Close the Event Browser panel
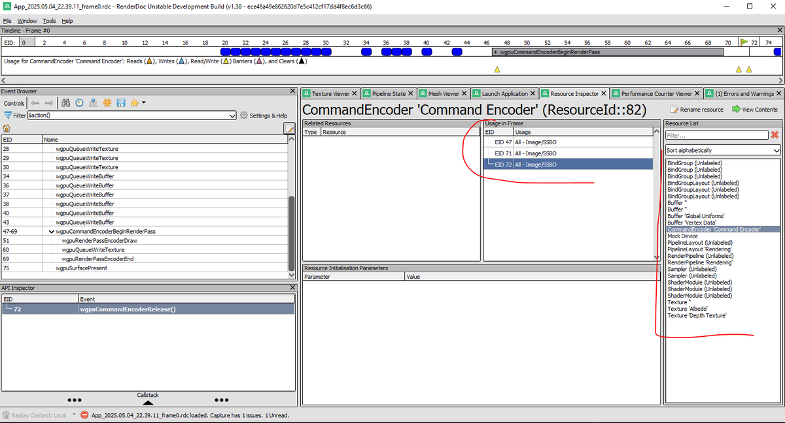 pyautogui.click(x=292, y=91)
